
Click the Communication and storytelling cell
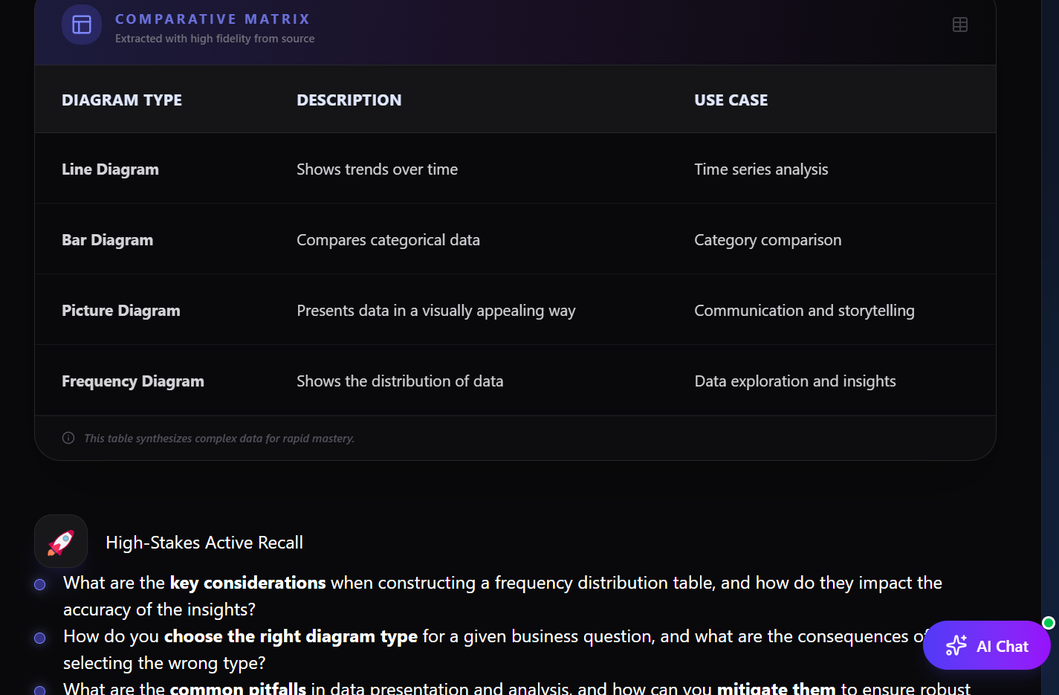coord(804,310)
